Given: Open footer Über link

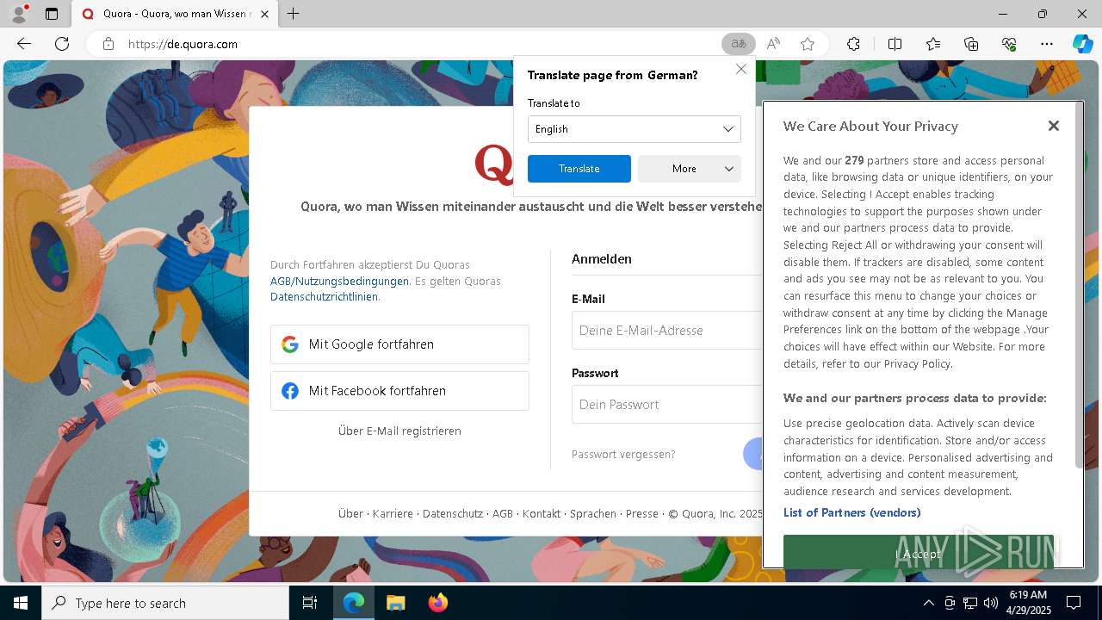Looking at the screenshot, I should [x=350, y=513].
